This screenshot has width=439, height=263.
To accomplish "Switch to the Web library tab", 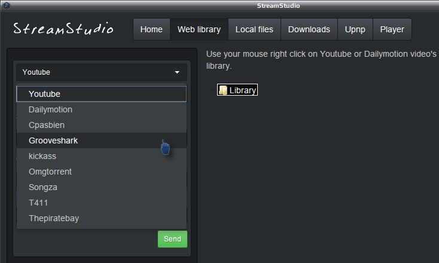I will [x=199, y=29].
